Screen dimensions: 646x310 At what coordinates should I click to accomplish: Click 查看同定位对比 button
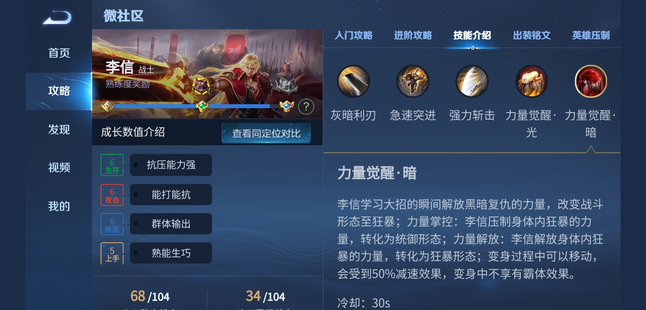tap(266, 133)
